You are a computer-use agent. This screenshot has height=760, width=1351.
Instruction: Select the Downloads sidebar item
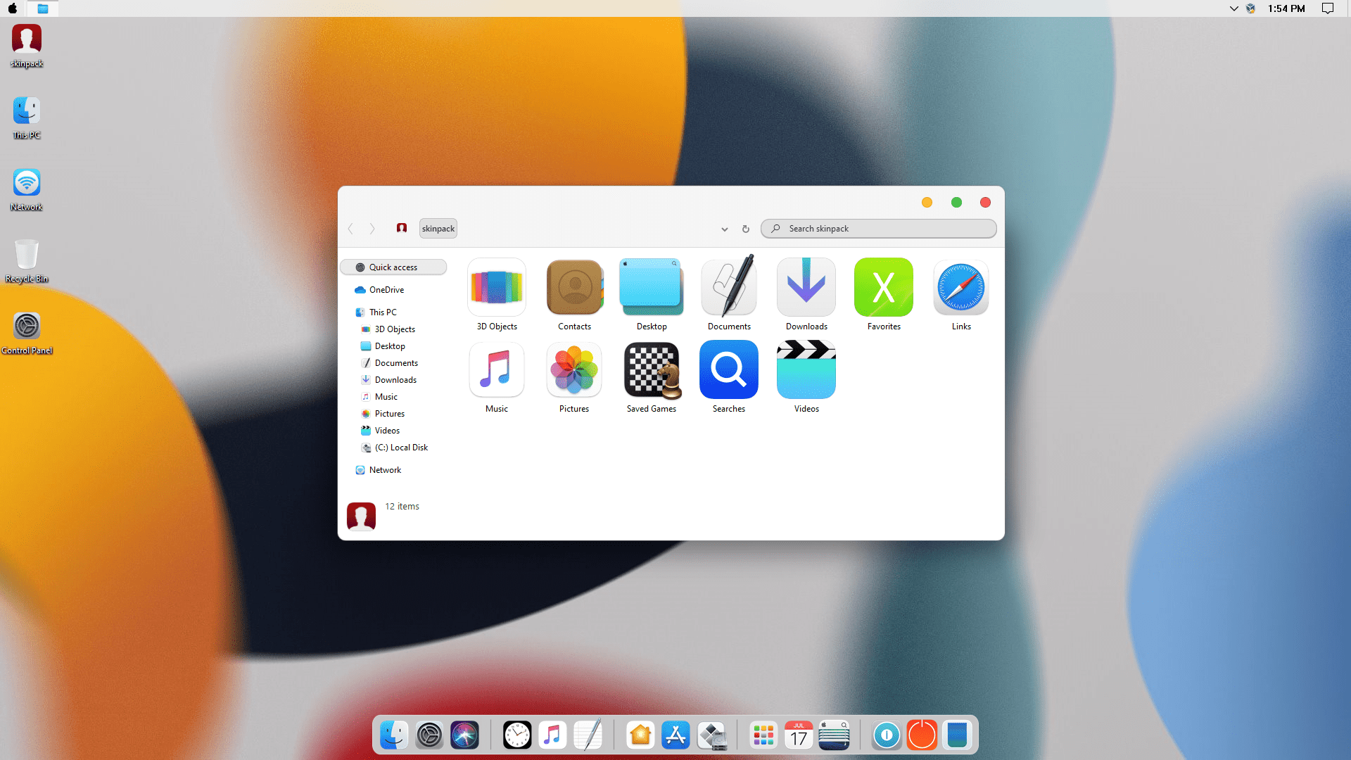pos(394,379)
